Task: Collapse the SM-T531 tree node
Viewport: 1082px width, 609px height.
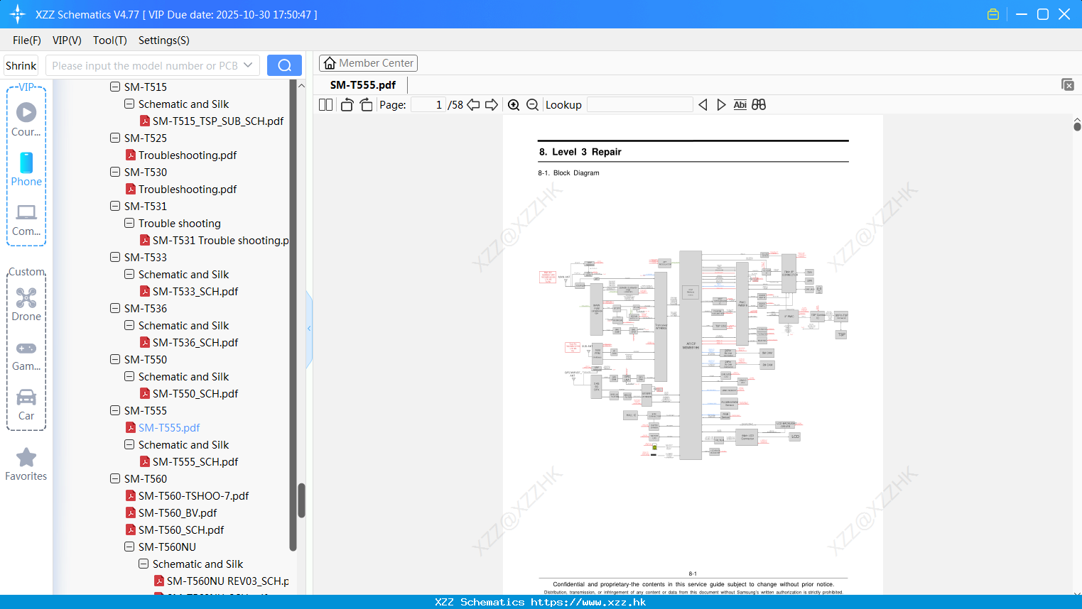Action: tap(115, 206)
